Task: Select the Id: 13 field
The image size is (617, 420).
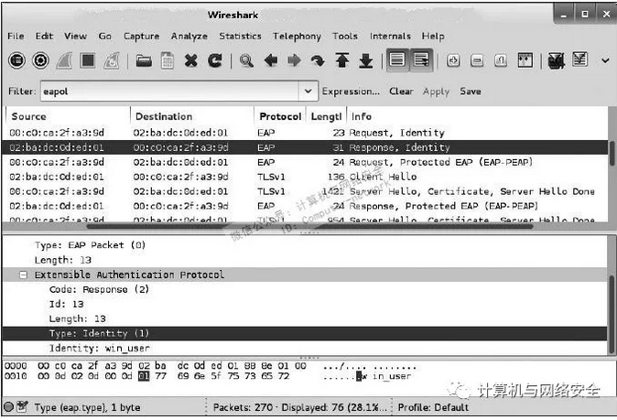Action: click(66, 304)
